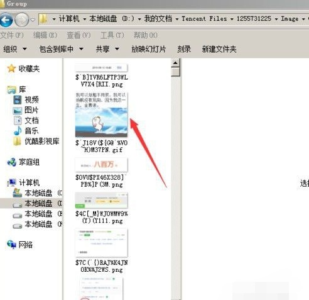
Task: Open the 共享 dropdown
Action: click(x=107, y=49)
